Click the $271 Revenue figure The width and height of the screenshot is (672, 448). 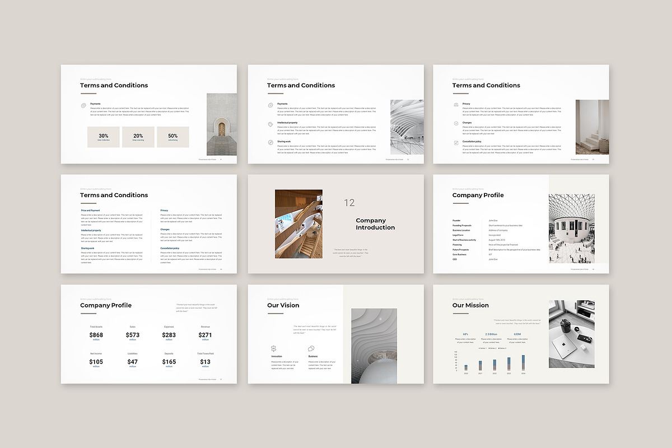206,335
